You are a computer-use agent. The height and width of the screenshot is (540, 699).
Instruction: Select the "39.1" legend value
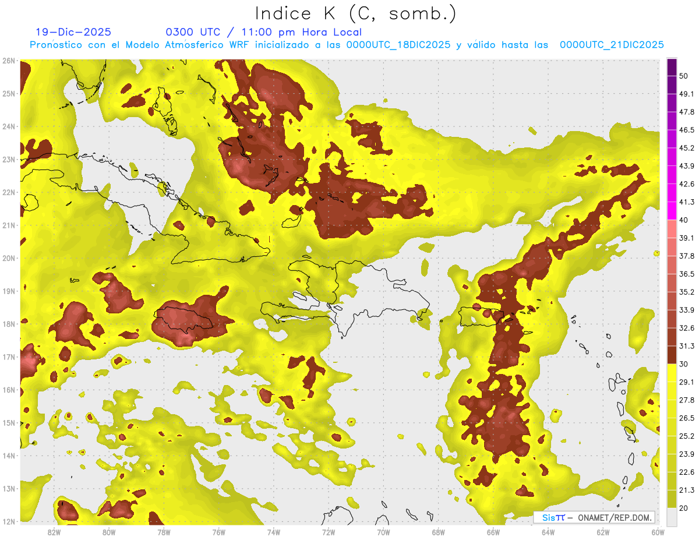687,238
